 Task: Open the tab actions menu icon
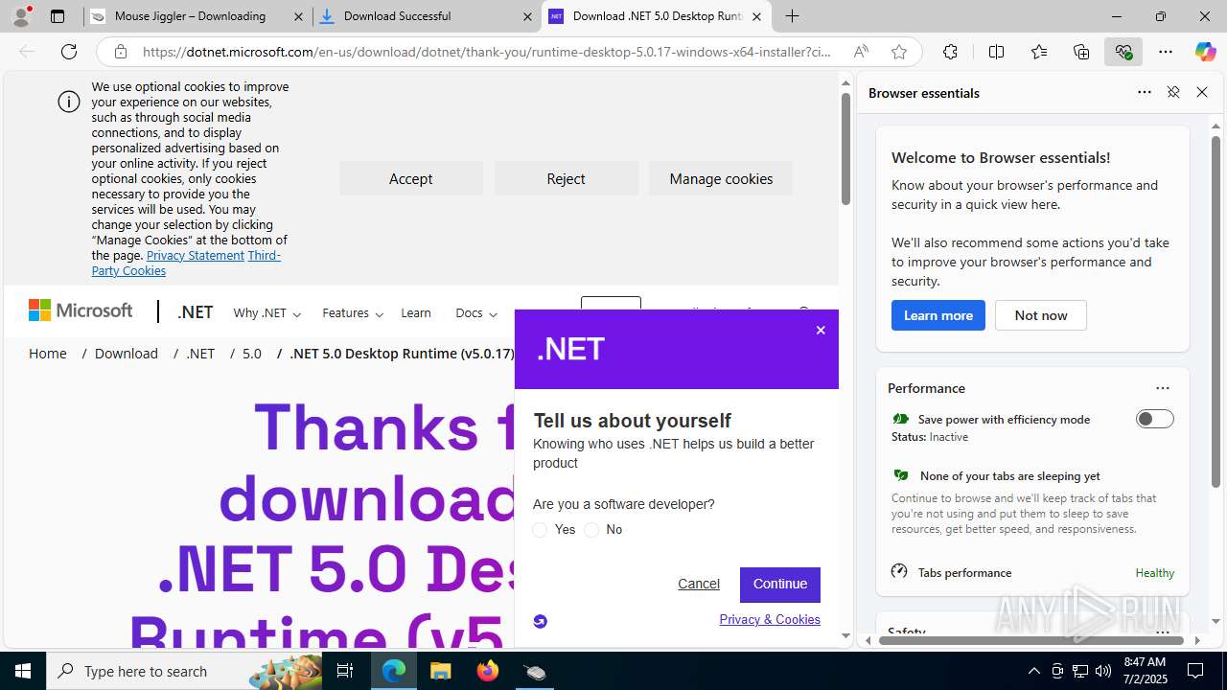pos(58,16)
